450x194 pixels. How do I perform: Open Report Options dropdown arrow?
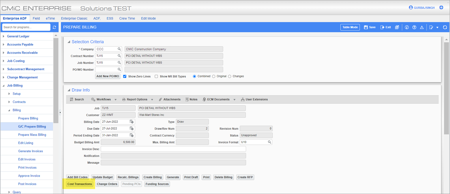[152, 100]
